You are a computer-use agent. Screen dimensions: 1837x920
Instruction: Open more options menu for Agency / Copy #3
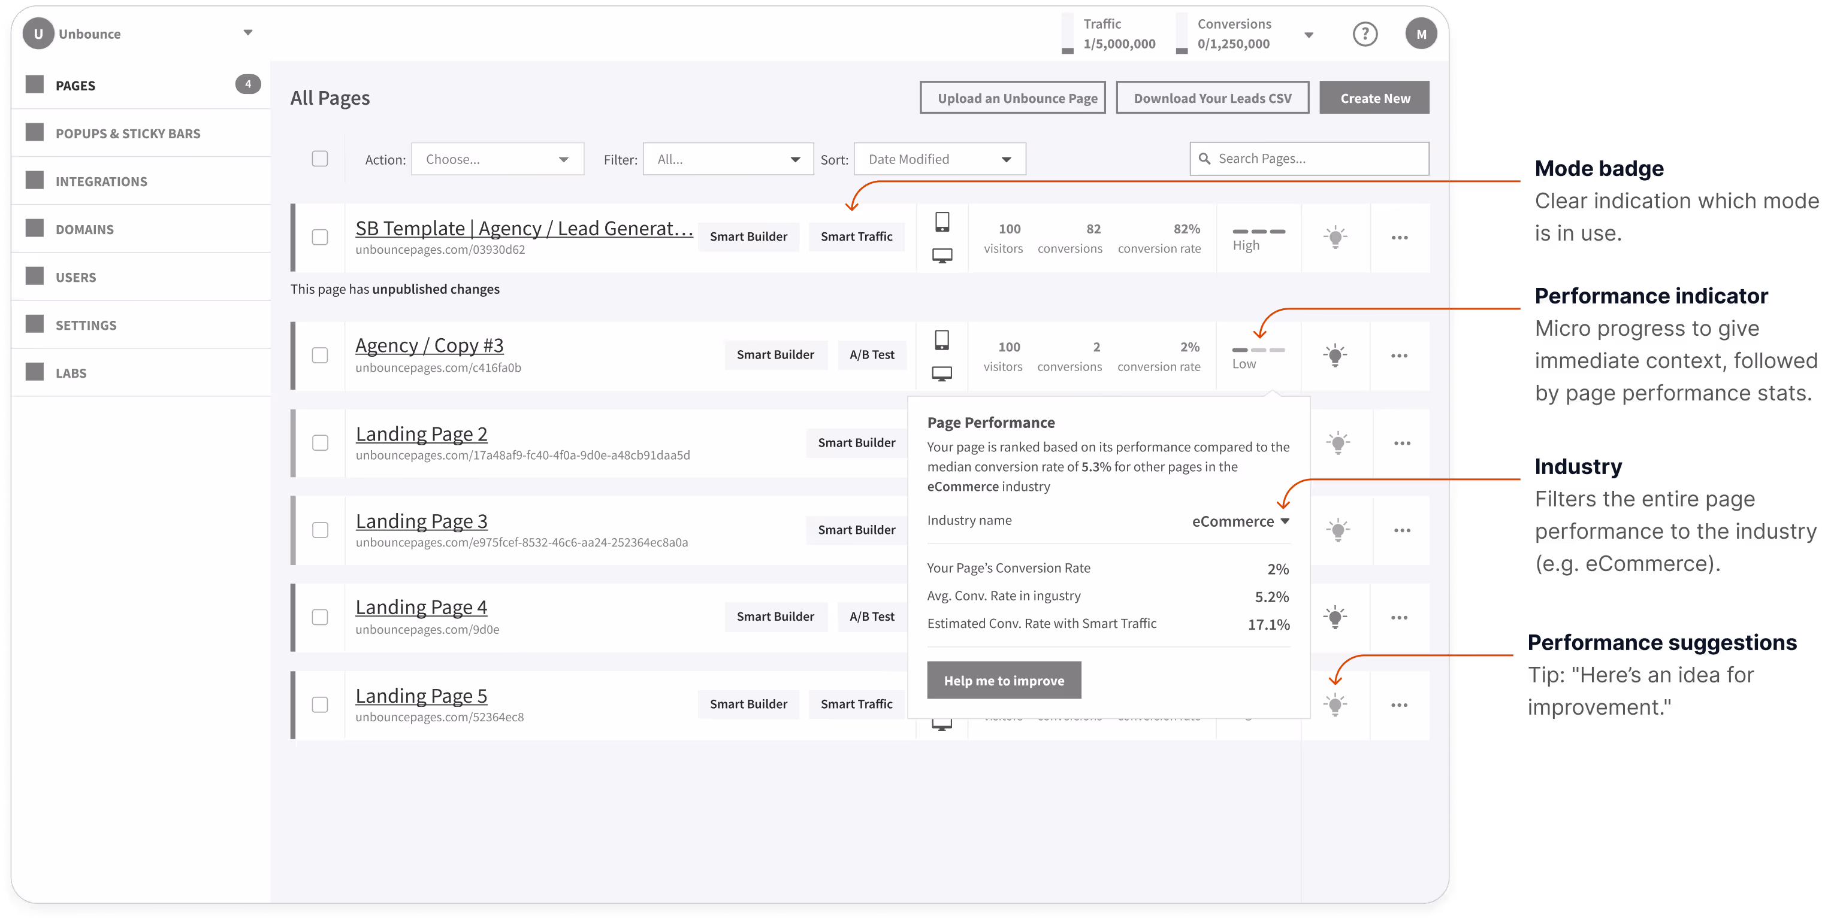[1399, 356]
